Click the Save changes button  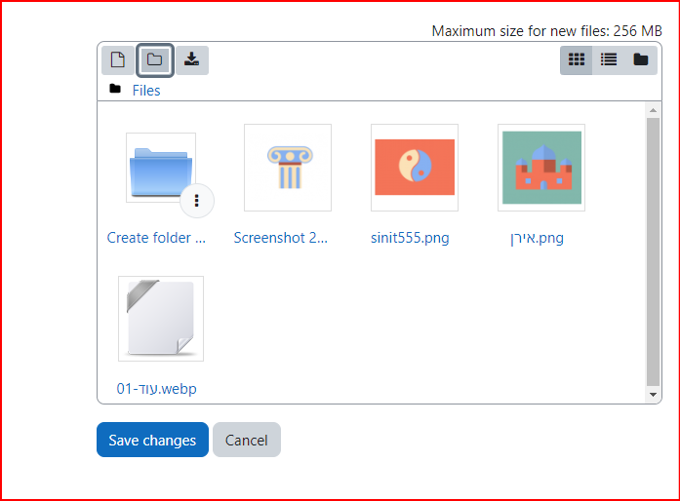[x=152, y=440]
